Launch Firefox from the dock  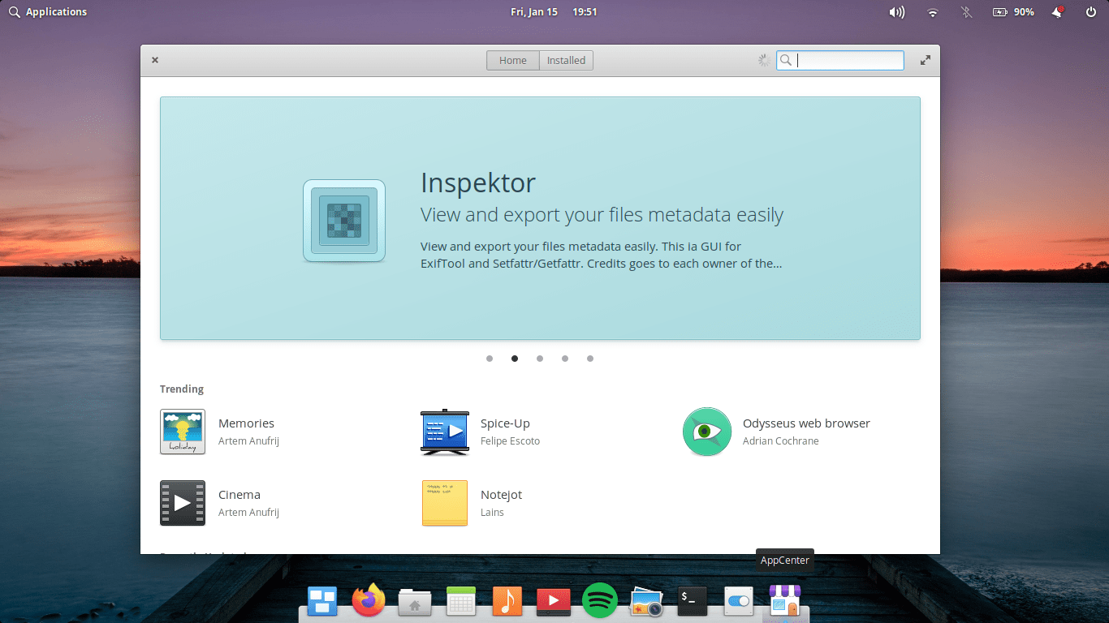369,600
